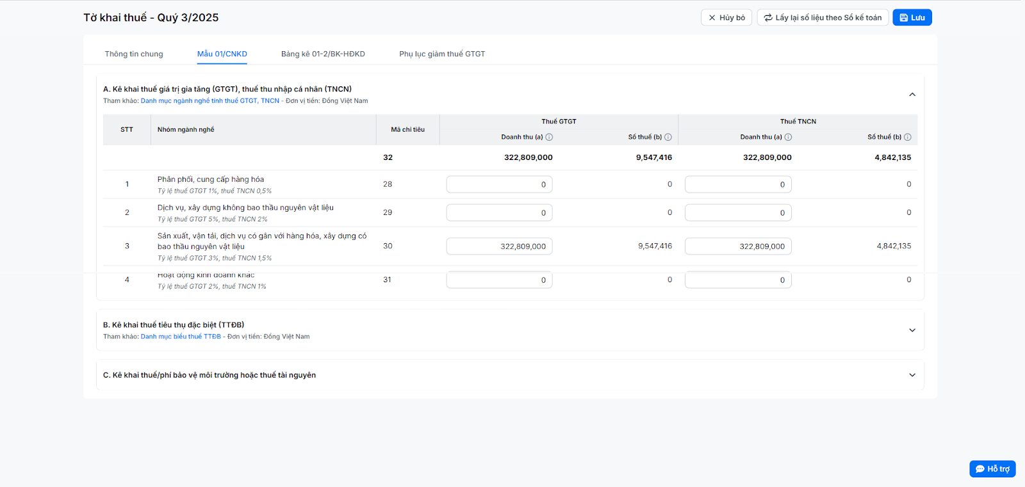Click info icon beside GTGT Số thuế (b)
Image resolution: width=1025 pixels, height=487 pixels.
(x=668, y=137)
